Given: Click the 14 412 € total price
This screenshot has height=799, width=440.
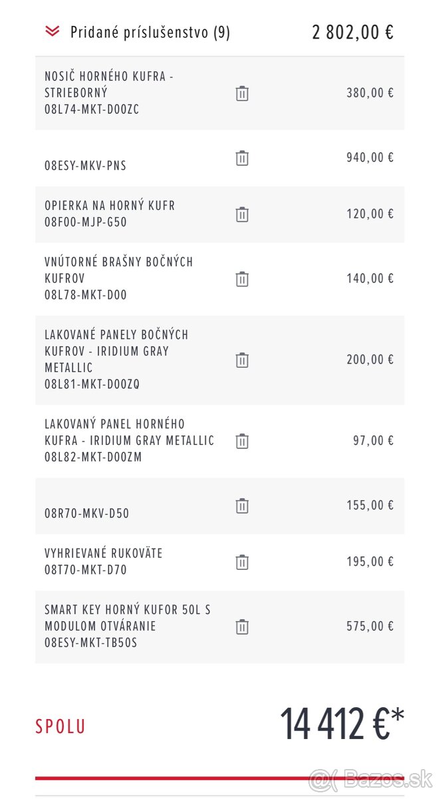Looking at the screenshot, I should pos(341,724).
